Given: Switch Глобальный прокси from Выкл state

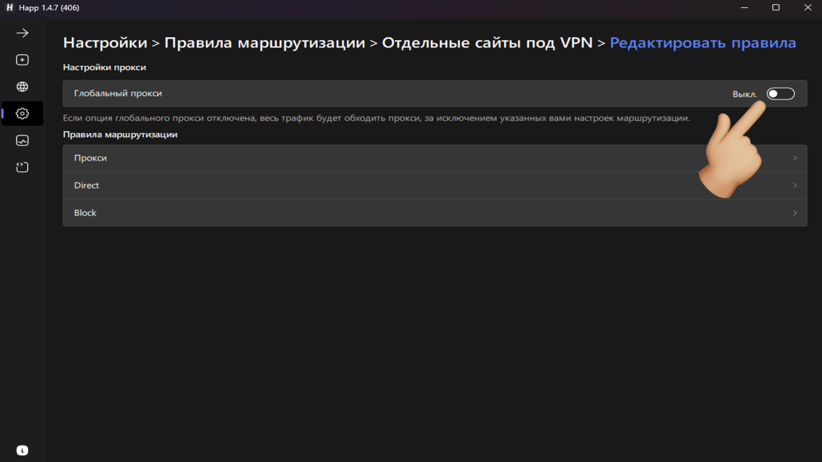Looking at the screenshot, I should pos(782,93).
